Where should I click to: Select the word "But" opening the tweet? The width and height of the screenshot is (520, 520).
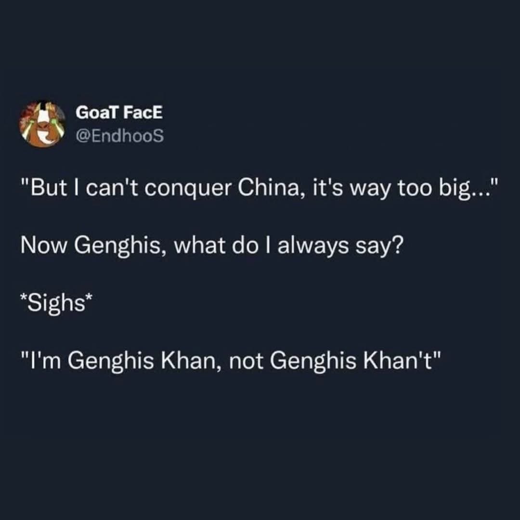tap(49, 188)
